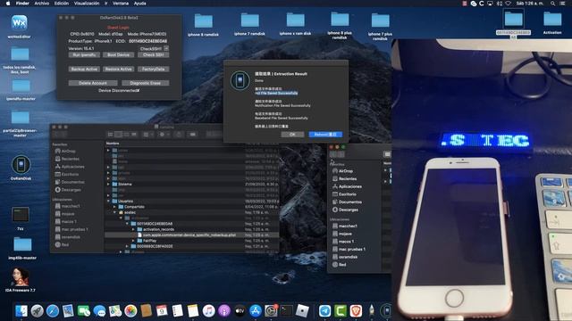Collapse the sostec user folder
Screen dimensions: 572x321
point(115,212)
